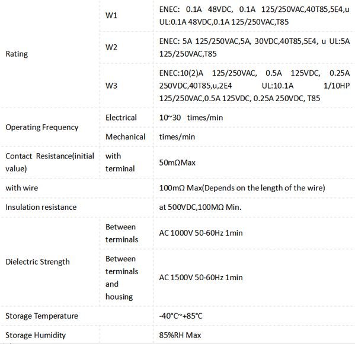The image size is (355, 344).
Task: Click the AC 1000V 50-60Hz value
Action: (x=201, y=233)
